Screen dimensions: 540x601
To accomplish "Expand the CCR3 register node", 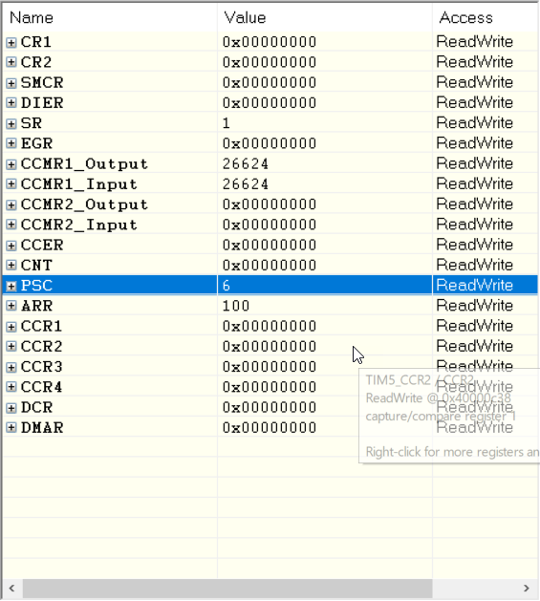I will pyautogui.click(x=11, y=368).
